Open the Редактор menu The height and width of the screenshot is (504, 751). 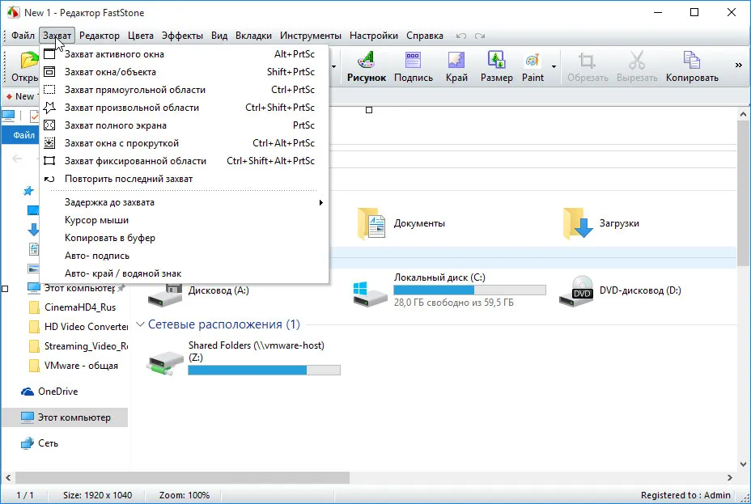[x=100, y=36]
